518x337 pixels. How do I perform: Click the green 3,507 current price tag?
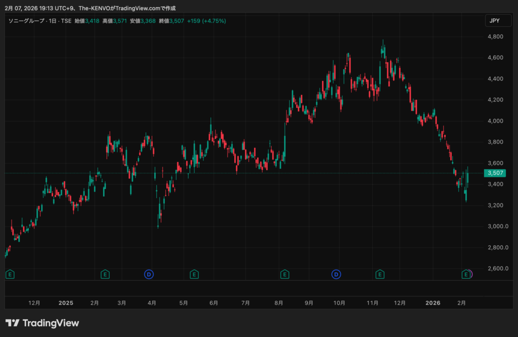tap(494, 173)
